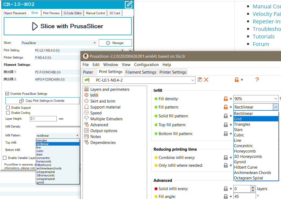Screen dimensions: 281x199
Task: Click the lock icon for Top fill pattern
Action: click(x=226, y=125)
